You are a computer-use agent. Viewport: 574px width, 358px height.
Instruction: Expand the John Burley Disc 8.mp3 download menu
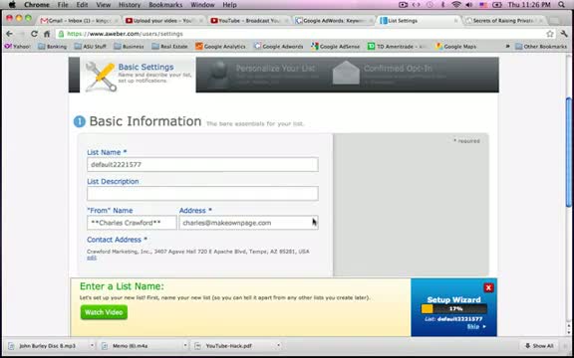coord(92,346)
